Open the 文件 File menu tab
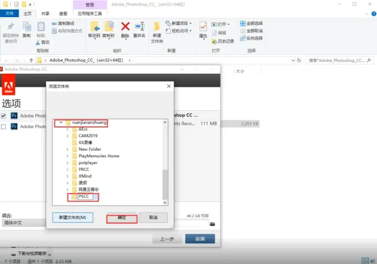 click(x=9, y=14)
